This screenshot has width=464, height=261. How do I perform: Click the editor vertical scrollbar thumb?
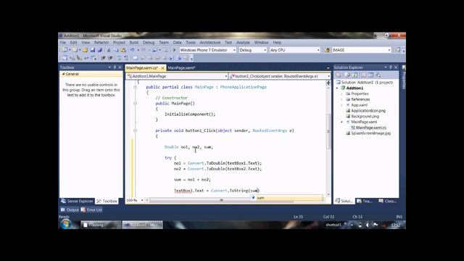(328, 131)
